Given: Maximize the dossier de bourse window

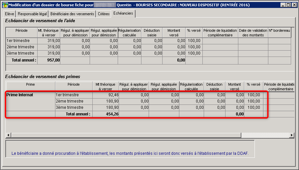Looking at the screenshot, I should tap(288, 5).
